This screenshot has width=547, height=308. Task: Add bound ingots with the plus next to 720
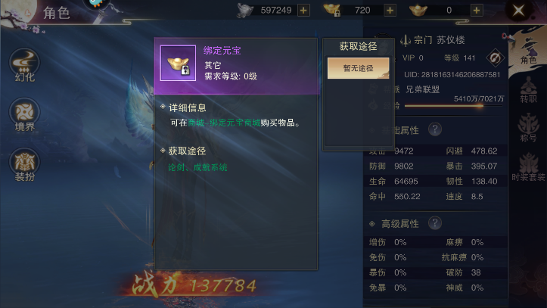tap(390, 11)
